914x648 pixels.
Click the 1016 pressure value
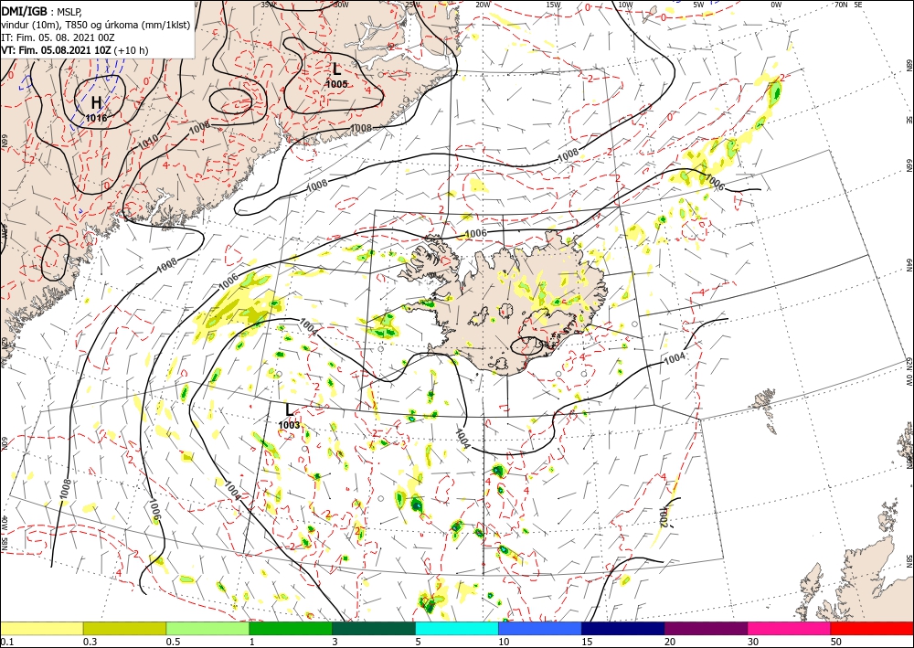[x=97, y=118]
